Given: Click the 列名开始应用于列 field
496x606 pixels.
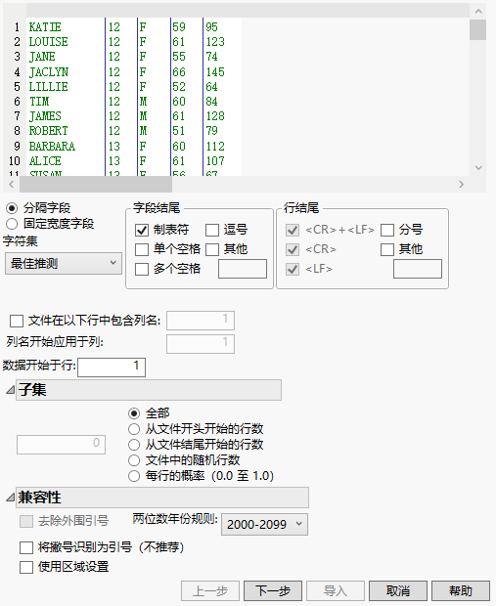Looking at the screenshot, I should tap(201, 344).
